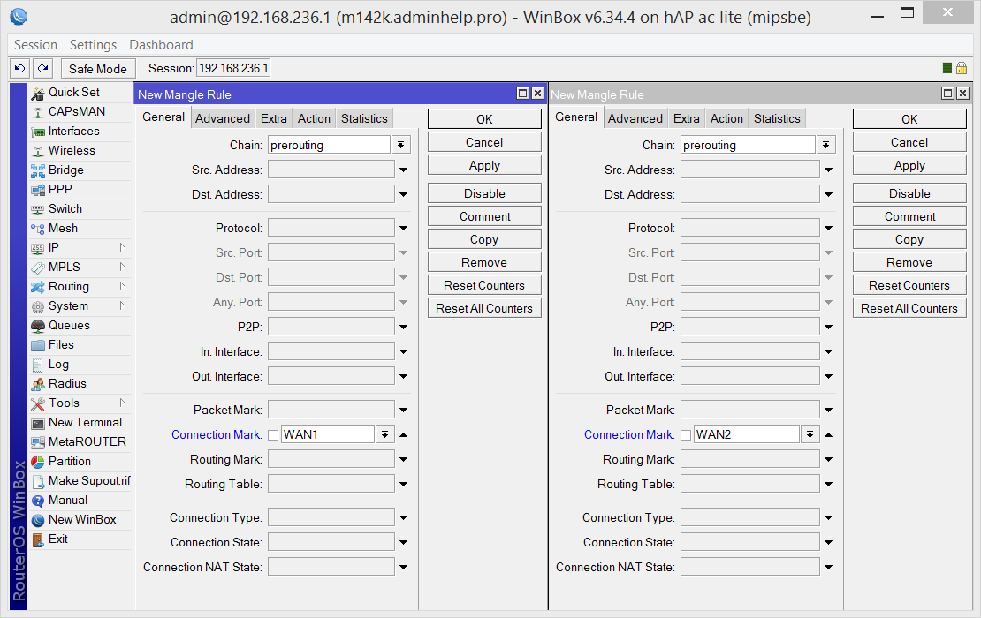Click OK in left Mangle Rule window

click(x=484, y=118)
